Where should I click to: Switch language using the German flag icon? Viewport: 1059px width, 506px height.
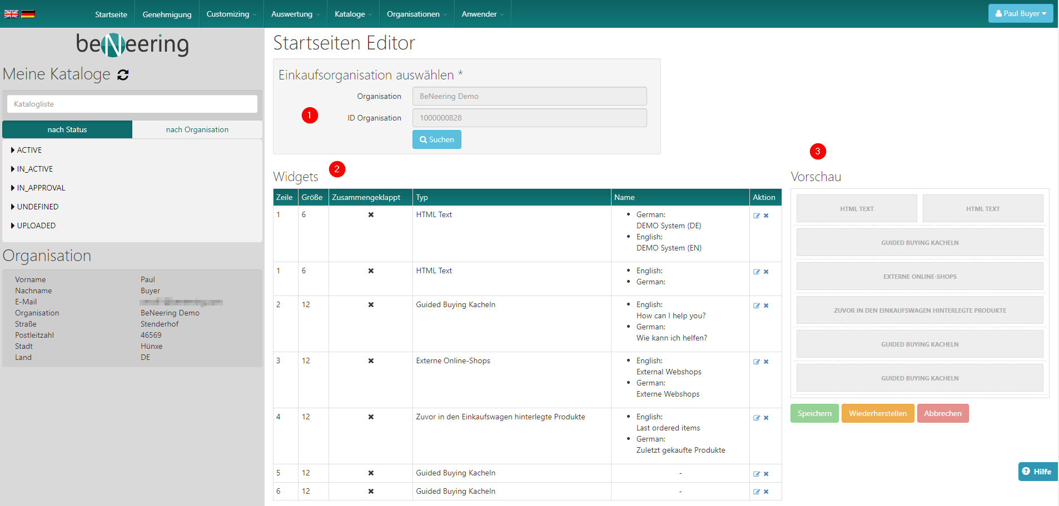pyautogui.click(x=28, y=14)
